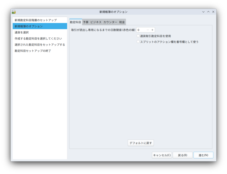The width and height of the screenshot is (227, 174).
Task: Select the highlighted 新規帳簿のオプション sidebar step
Action: [40, 26]
